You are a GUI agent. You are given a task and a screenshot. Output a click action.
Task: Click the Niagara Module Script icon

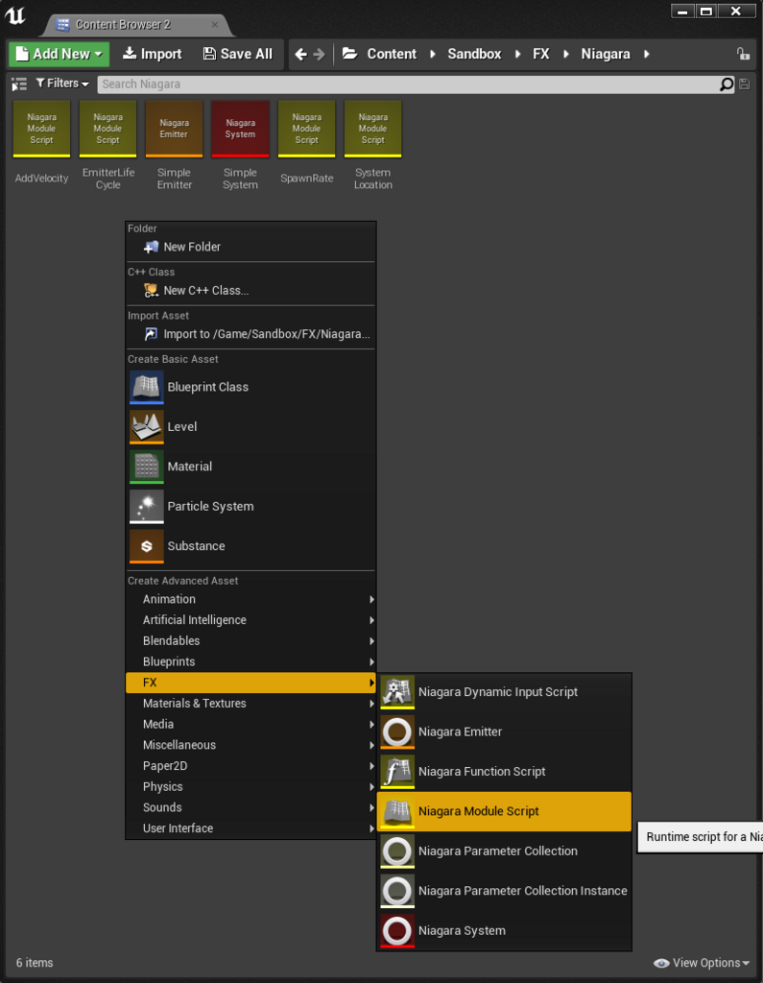click(x=397, y=811)
